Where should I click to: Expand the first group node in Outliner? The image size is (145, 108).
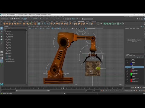[5, 31]
